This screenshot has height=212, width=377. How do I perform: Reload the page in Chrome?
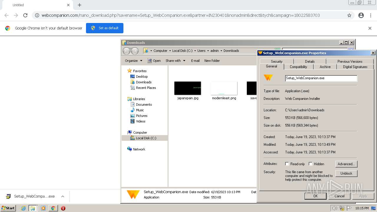point(25,15)
